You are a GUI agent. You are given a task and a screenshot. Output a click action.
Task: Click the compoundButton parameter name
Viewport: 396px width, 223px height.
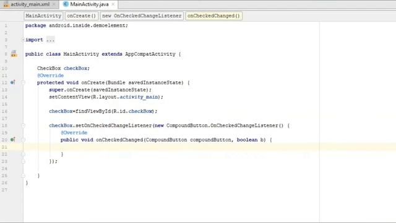[x=211, y=139]
